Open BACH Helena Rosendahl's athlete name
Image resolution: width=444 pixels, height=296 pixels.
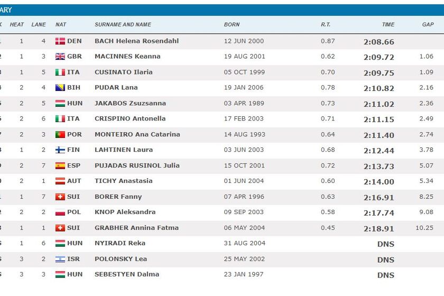pyautogui.click(x=136, y=41)
